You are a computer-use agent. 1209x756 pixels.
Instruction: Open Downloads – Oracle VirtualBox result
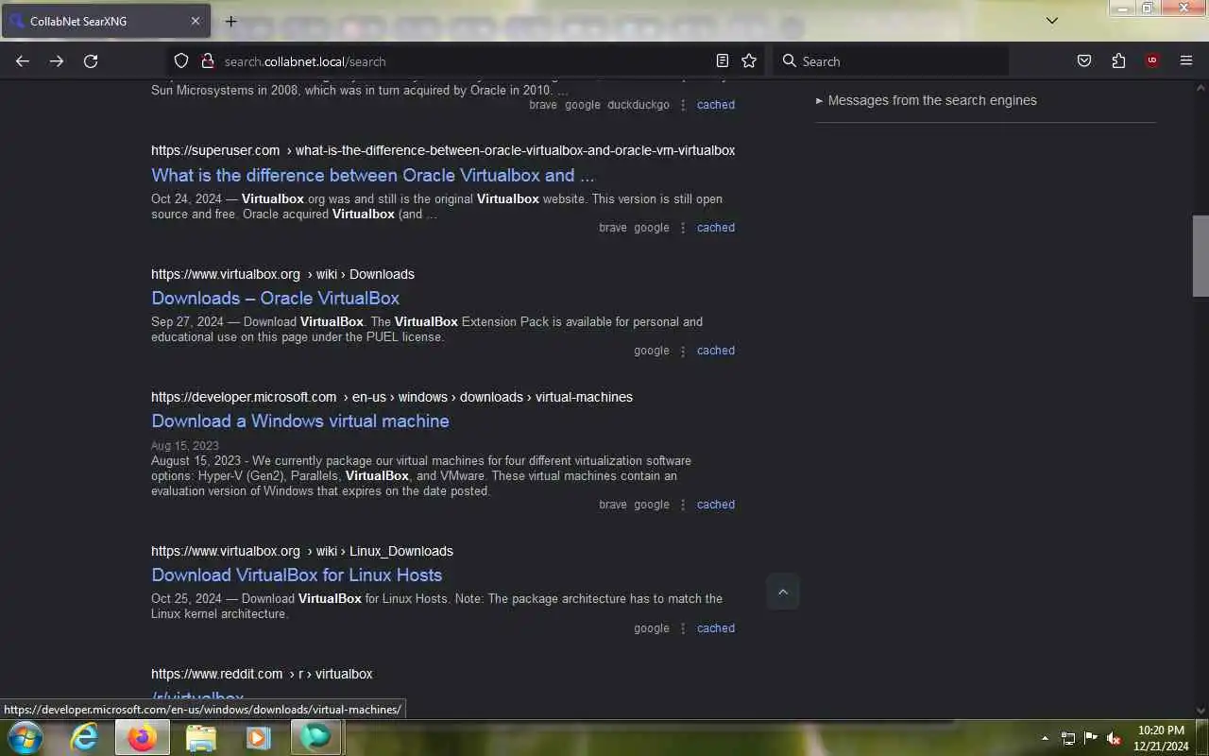click(275, 298)
